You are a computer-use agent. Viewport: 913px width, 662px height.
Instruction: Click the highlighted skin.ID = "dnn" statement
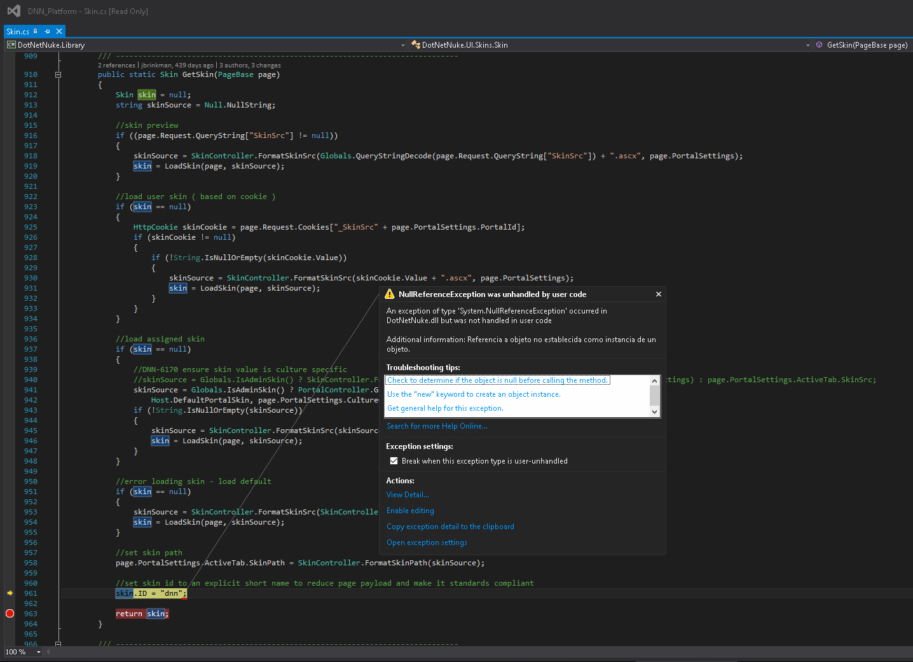coord(151,593)
